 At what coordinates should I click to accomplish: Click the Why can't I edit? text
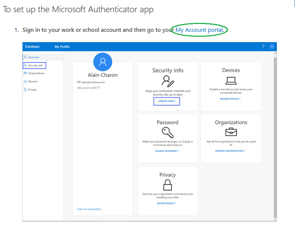[x=87, y=88]
